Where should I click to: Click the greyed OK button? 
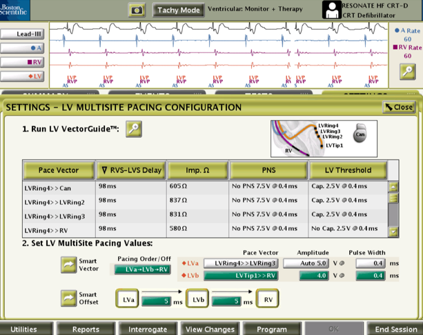click(x=334, y=329)
